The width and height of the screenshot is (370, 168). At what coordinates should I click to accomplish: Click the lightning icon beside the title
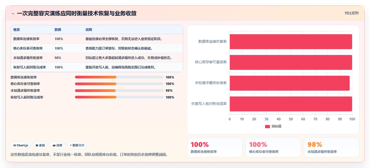point(13,14)
